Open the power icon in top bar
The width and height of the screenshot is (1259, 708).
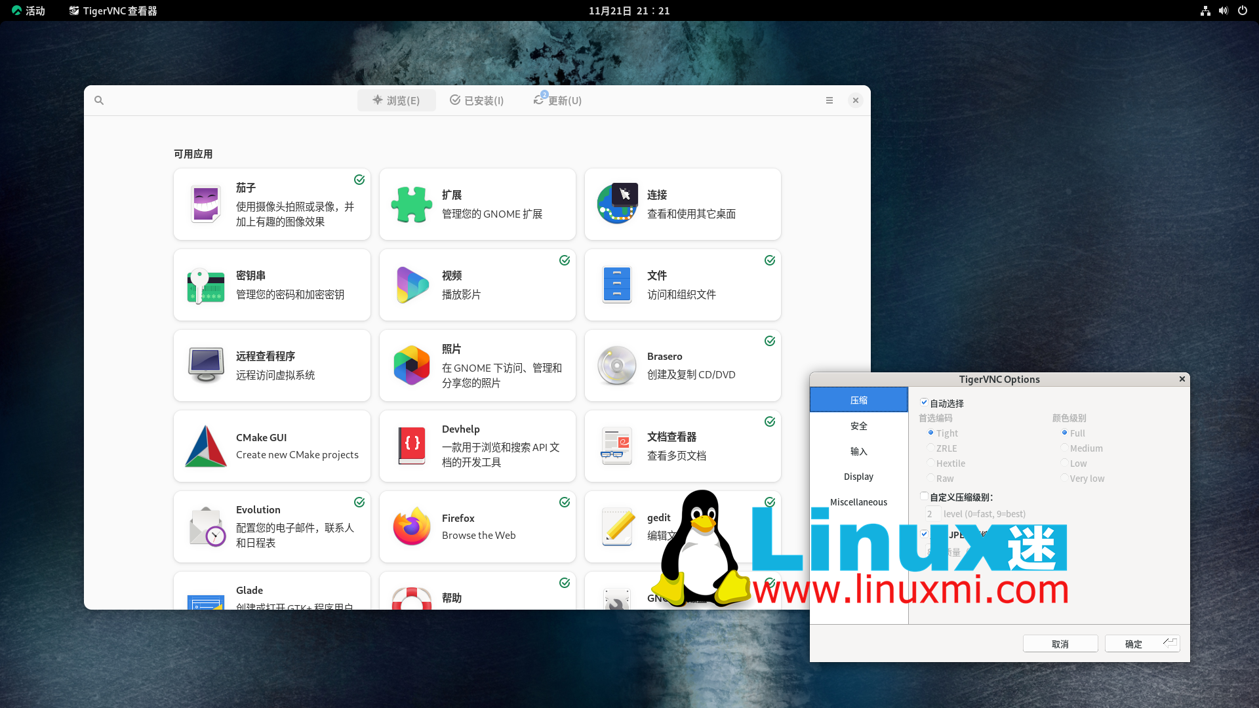(x=1243, y=10)
